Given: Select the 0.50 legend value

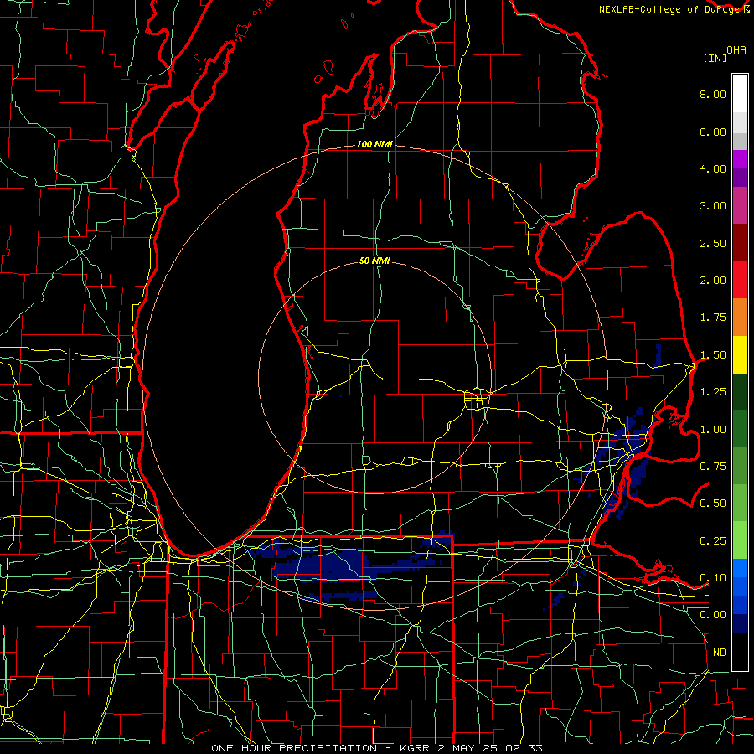Looking at the screenshot, I should pos(713,504).
